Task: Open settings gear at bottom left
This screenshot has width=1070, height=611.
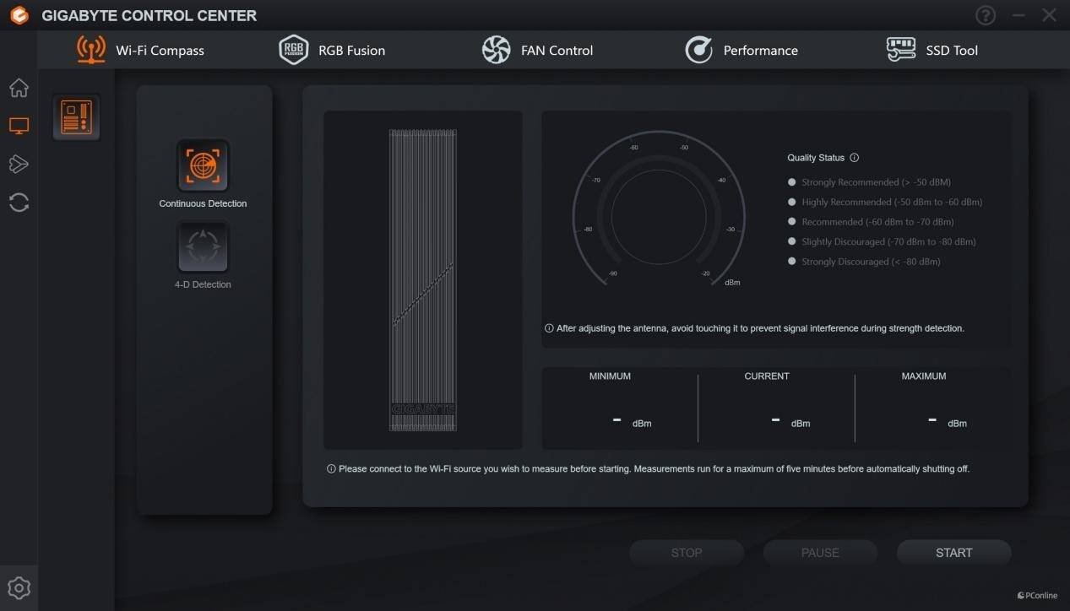Action: coord(19,588)
